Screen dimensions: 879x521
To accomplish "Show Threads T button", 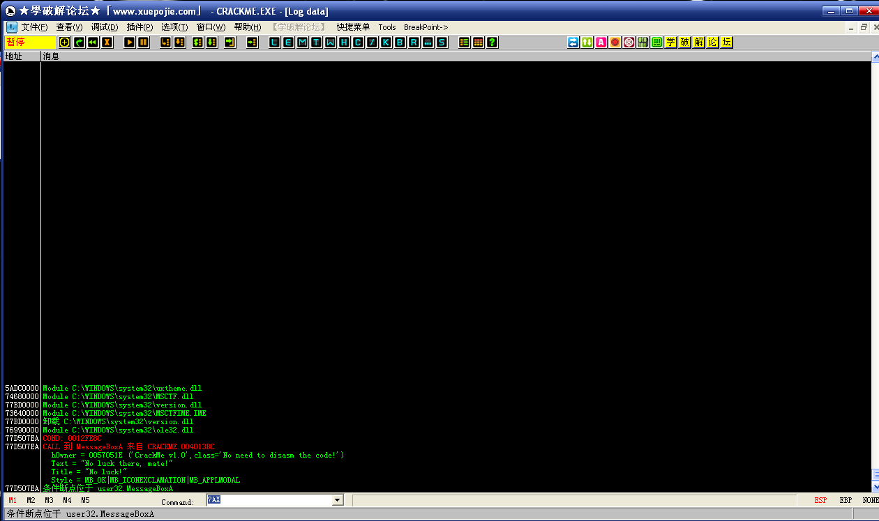I will pyautogui.click(x=316, y=42).
